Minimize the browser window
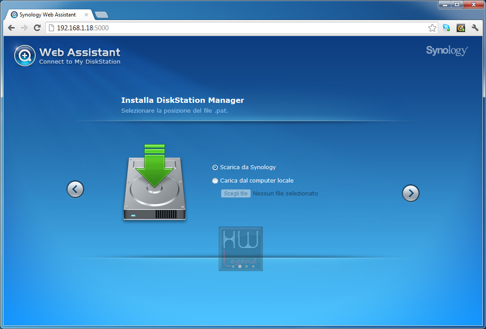This screenshot has height=329, width=486. click(445, 4)
